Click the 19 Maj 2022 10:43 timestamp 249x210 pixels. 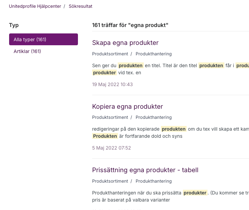click(x=112, y=84)
